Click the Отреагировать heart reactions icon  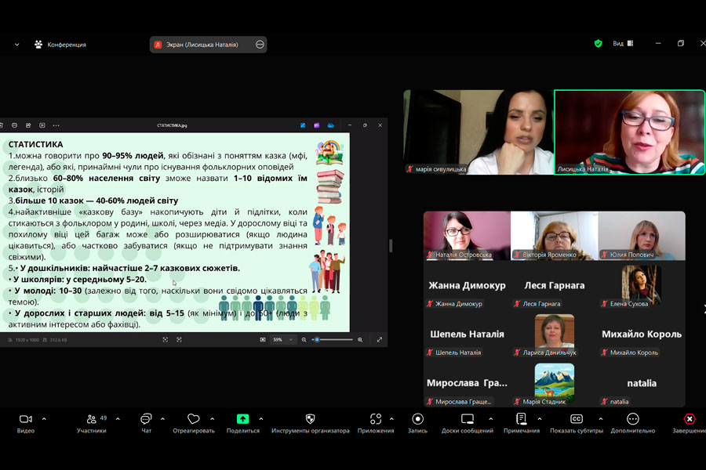[194, 419]
